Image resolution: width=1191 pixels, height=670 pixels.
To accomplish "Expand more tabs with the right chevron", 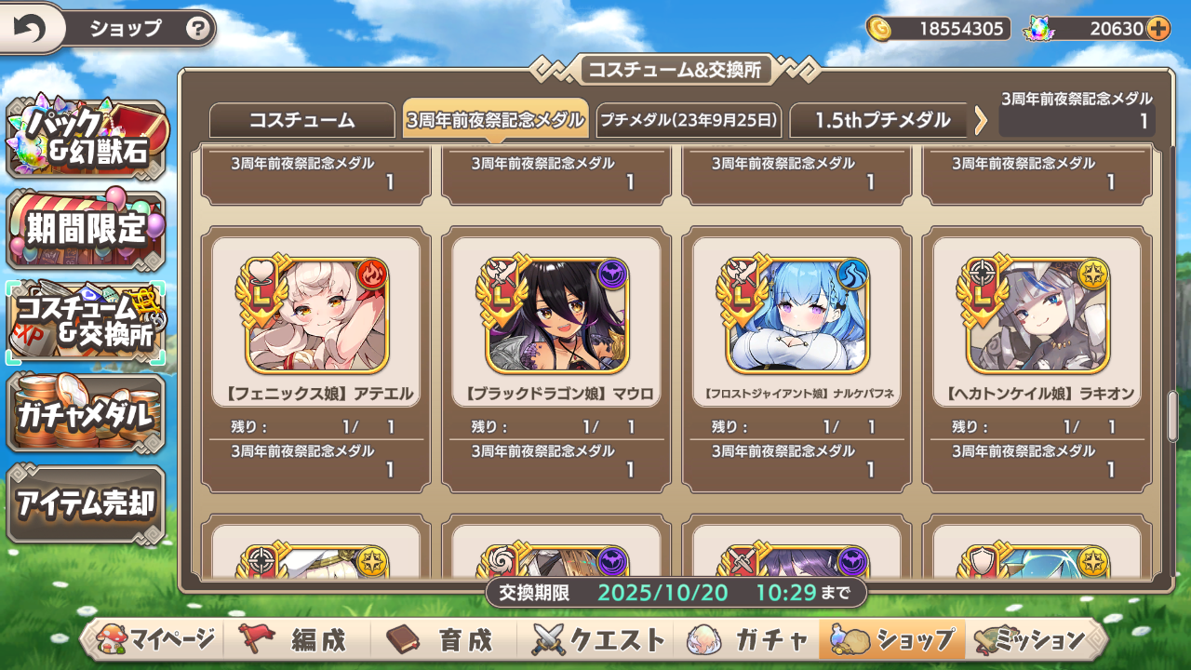I will (x=981, y=120).
